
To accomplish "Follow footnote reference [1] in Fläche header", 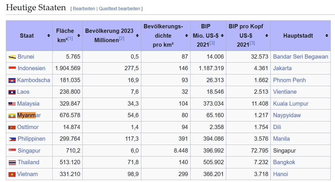I will 70,38.
